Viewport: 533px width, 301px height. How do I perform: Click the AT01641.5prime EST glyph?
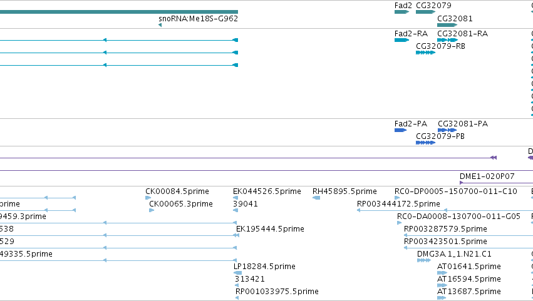tap(442, 273)
